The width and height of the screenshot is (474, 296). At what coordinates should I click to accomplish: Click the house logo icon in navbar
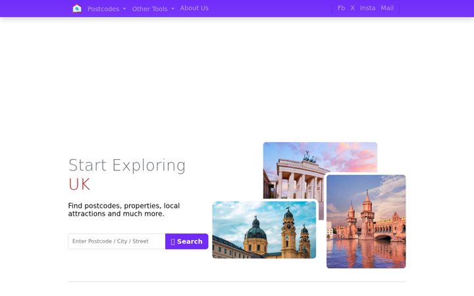(x=77, y=9)
